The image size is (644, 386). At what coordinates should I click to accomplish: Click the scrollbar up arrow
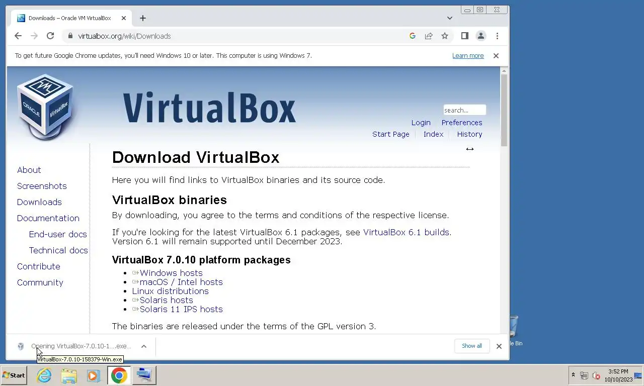(x=504, y=71)
